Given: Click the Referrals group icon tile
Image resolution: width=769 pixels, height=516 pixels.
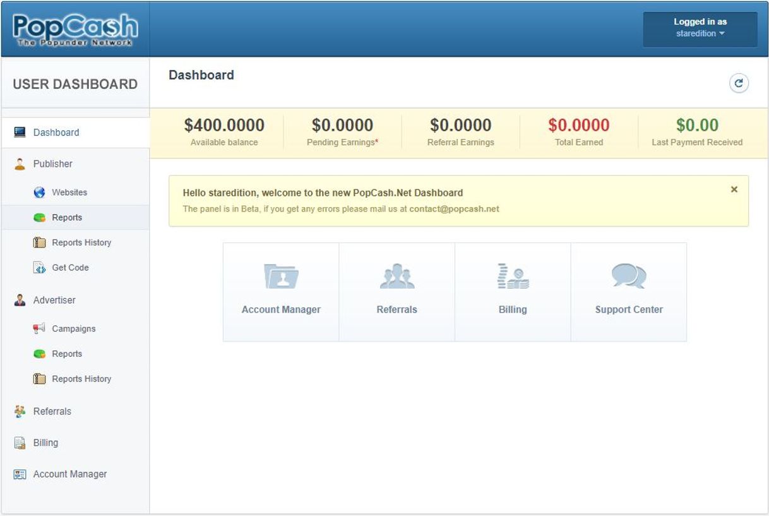Looking at the screenshot, I should (x=397, y=277).
